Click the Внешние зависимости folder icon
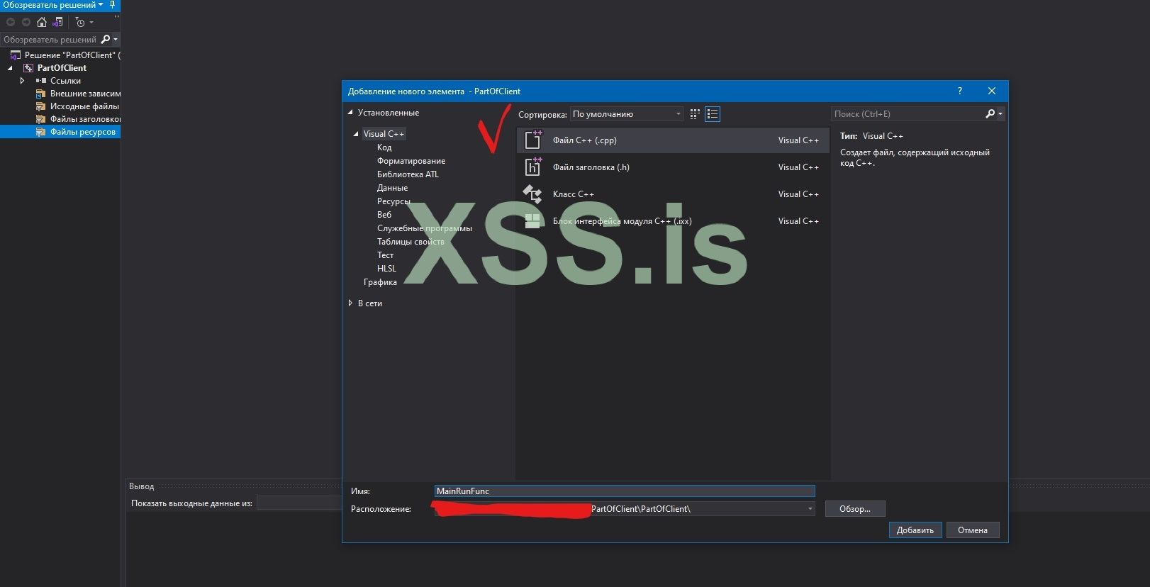This screenshot has height=587, width=1150. click(41, 94)
